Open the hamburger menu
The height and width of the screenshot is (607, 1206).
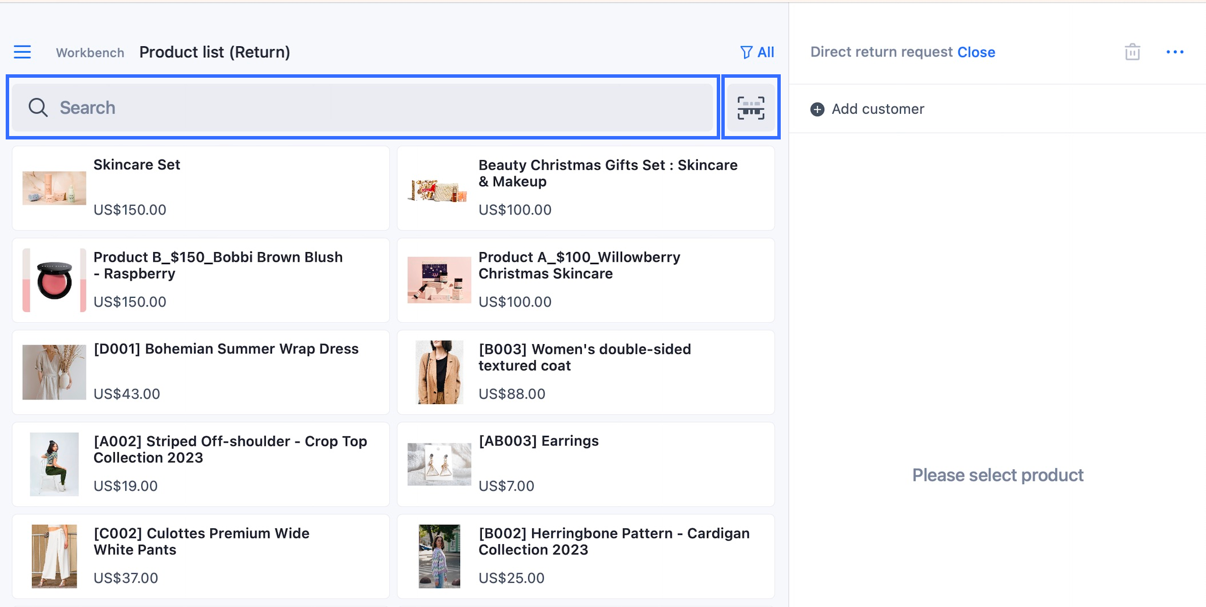click(22, 52)
